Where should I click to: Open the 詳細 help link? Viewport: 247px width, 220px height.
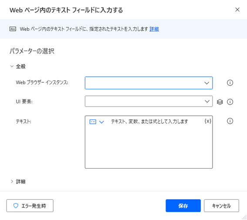pyautogui.click(x=154, y=29)
